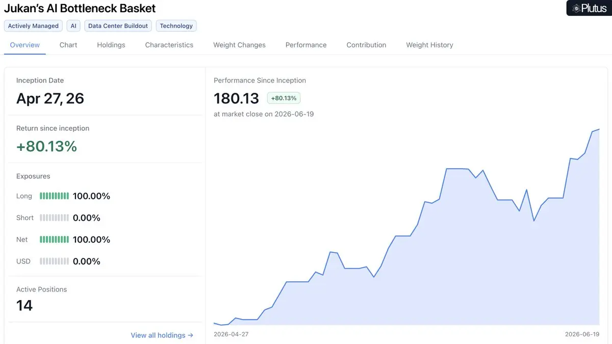Open the Characteristics tab
The image size is (612, 344).
[169, 45]
